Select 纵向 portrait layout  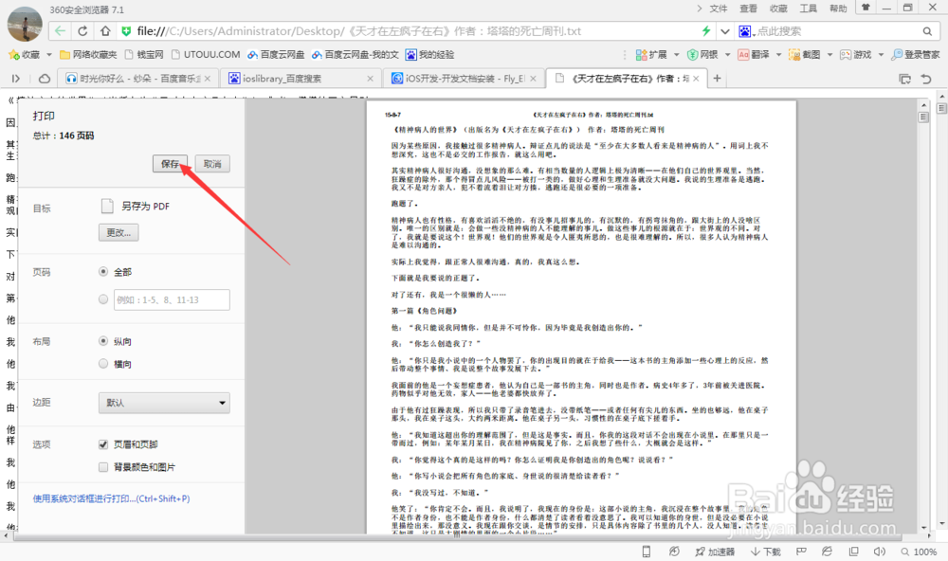tap(103, 341)
